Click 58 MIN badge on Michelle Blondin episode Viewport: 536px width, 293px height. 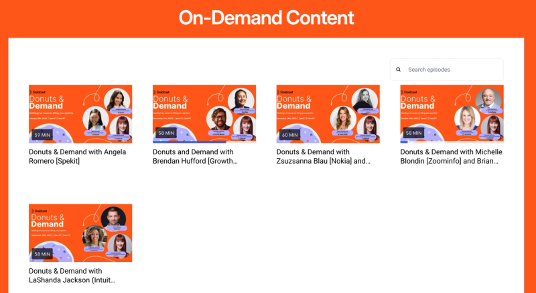coord(413,133)
